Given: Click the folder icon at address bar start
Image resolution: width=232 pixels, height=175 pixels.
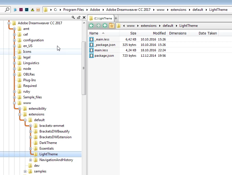Looking at the screenshot, I should pos(45,10).
